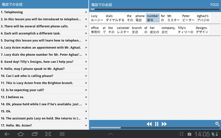Open sentence 8 Good day! Tilly's Designs
The height and width of the screenshot is (138, 221).
(x=44, y=62)
